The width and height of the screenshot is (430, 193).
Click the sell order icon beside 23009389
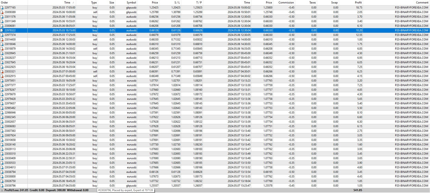2,12
